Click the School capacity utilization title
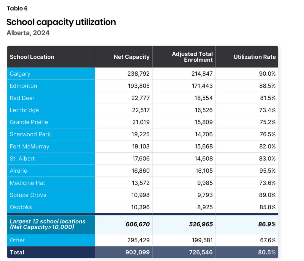 [x=61, y=22]
